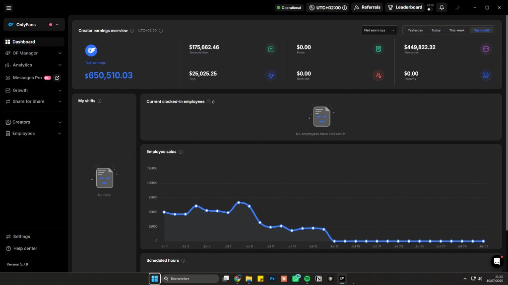Click the clocked-in employees people icon
Viewport: 508px width, 285px height.
pyautogui.click(x=209, y=101)
